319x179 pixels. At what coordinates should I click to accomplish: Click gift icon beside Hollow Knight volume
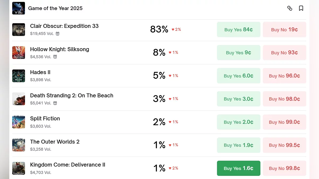coord(55,57)
